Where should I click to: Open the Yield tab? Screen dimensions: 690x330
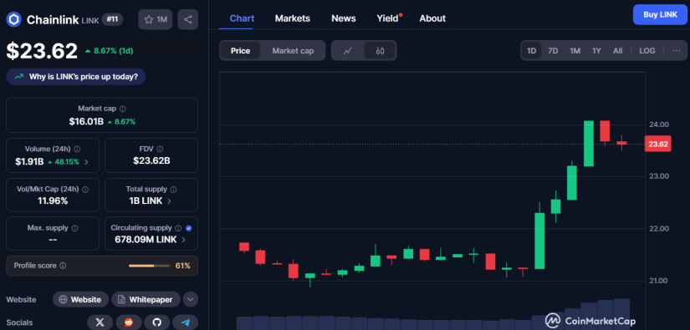[388, 18]
